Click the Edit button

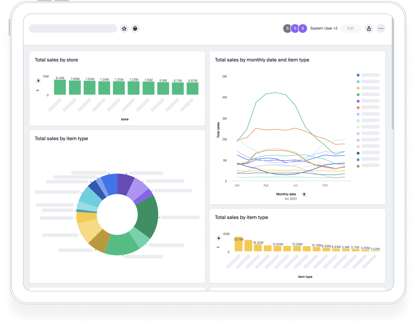[x=350, y=28]
